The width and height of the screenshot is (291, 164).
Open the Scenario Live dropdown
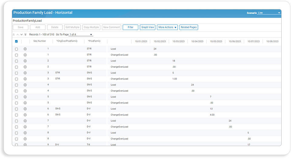[269, 13]
